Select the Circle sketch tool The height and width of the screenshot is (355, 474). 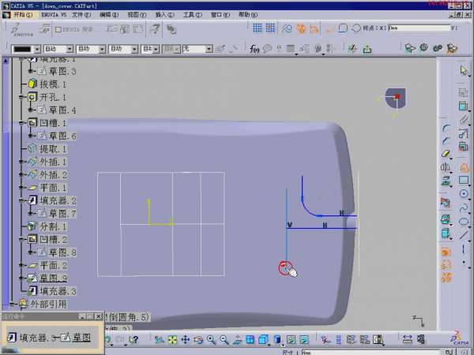(x=464, y=193)
